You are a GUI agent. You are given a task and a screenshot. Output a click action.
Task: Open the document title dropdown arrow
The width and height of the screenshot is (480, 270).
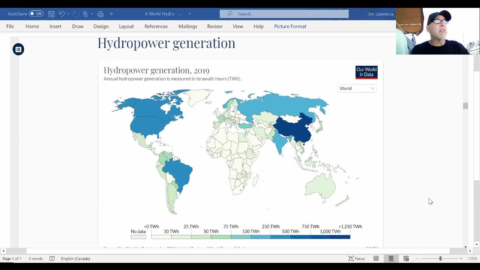click(189, 14)
